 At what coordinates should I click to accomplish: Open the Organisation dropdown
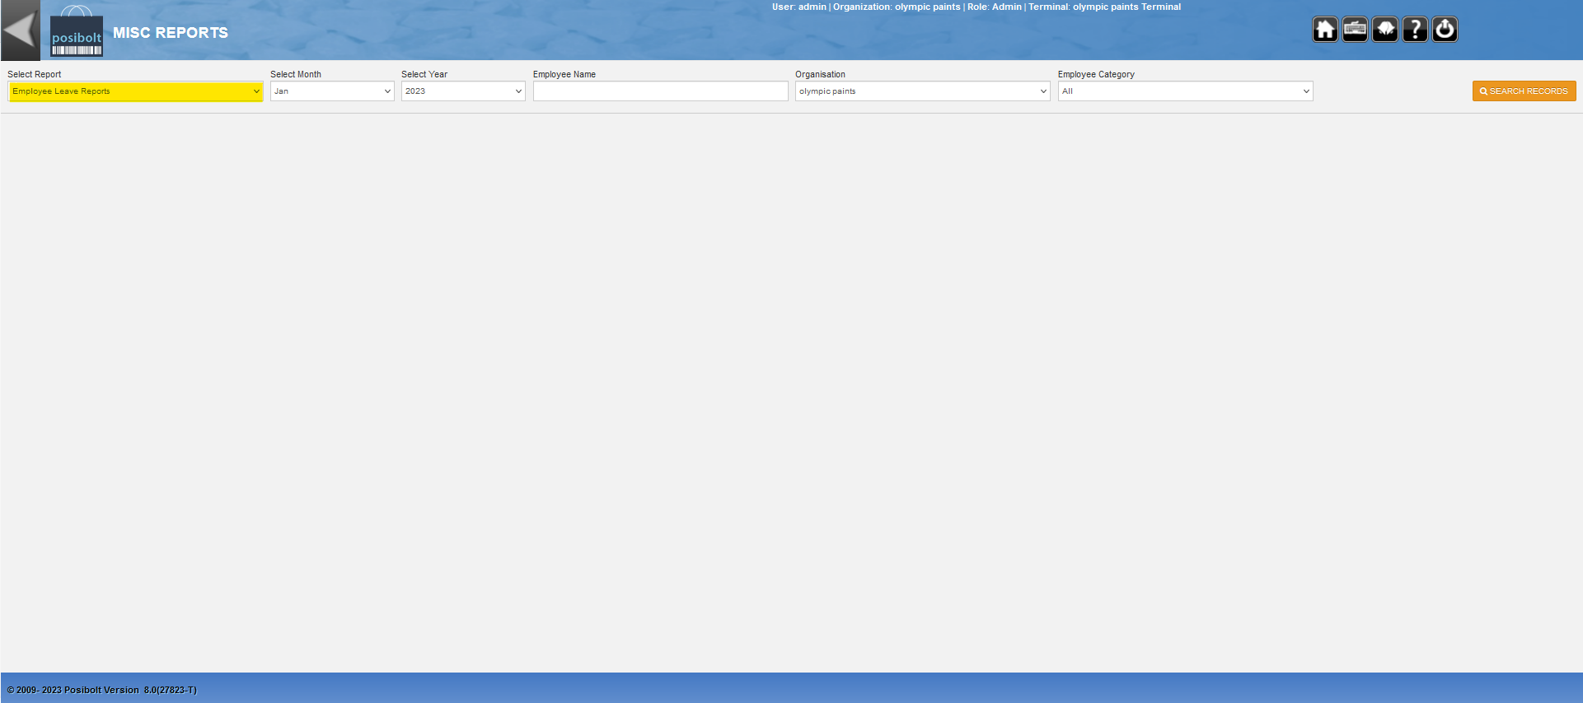click(922, 91)
